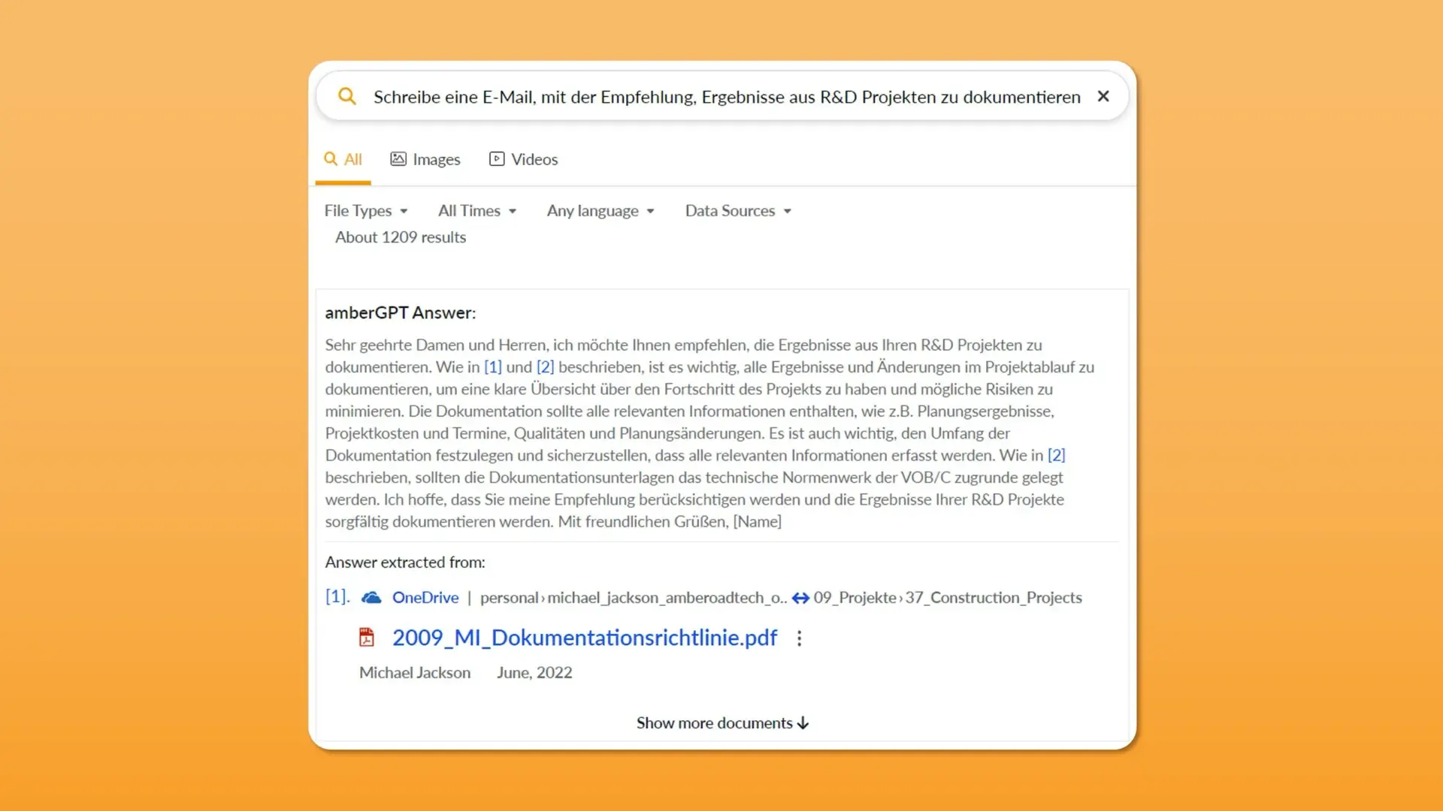The image size is (1443, 811).
Task: Open the 37_Construction_Projects folder path
Action: click(x=993, y=598)
